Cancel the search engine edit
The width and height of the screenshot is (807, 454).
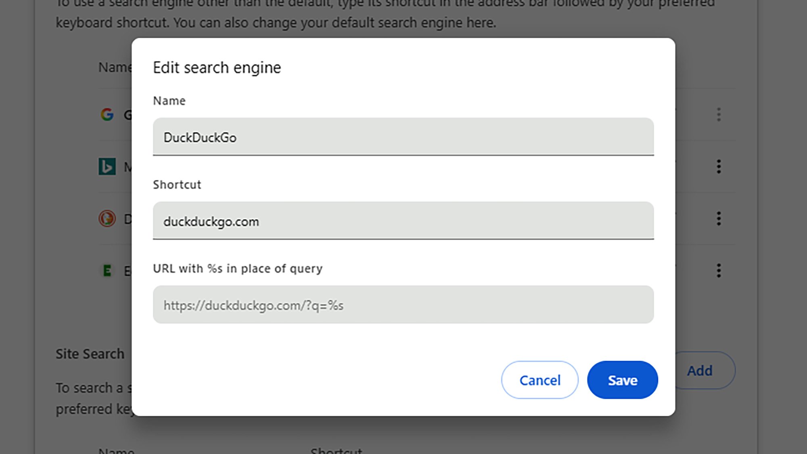[x=540, y=380]
